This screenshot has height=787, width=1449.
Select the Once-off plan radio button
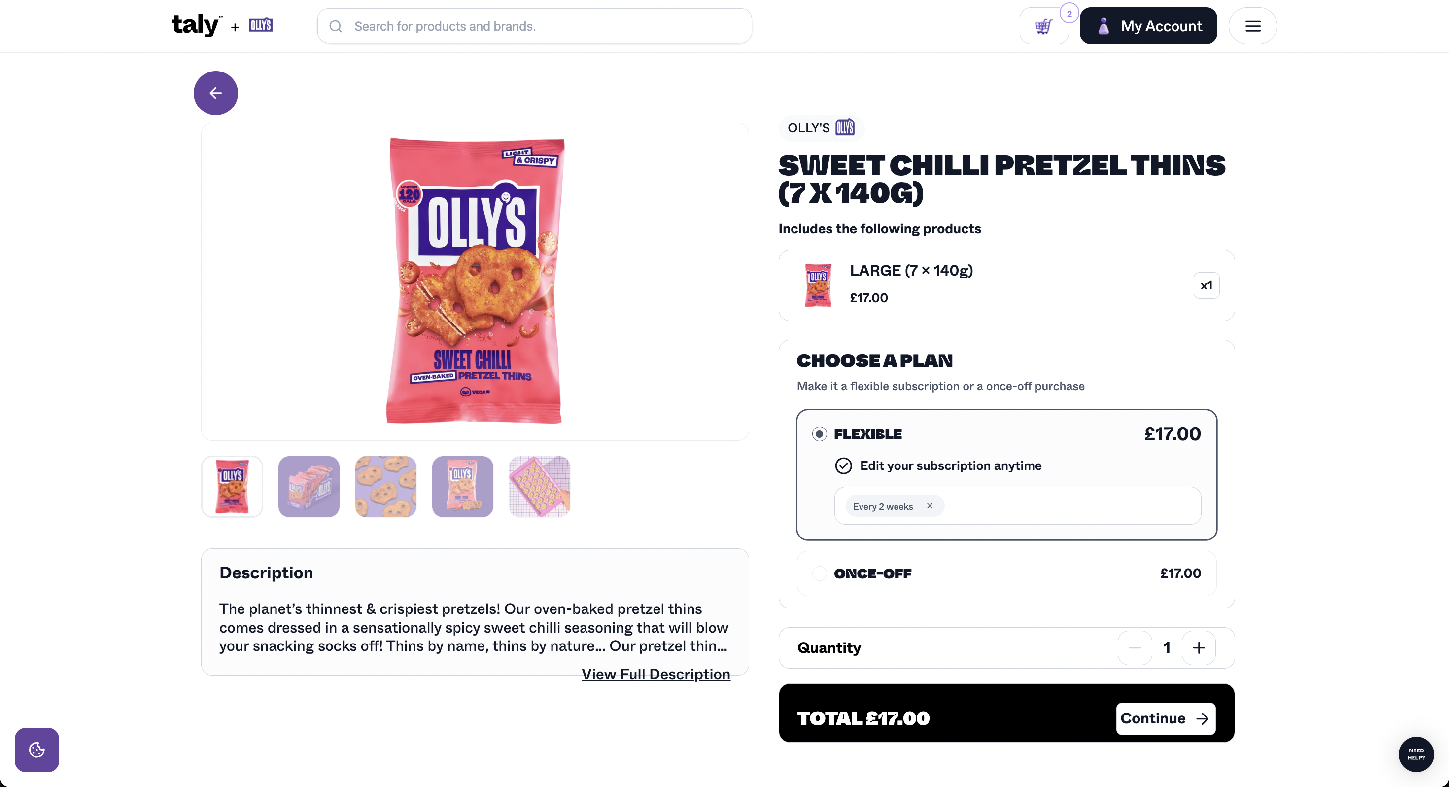pyautogui.click(x=820, y=573)
